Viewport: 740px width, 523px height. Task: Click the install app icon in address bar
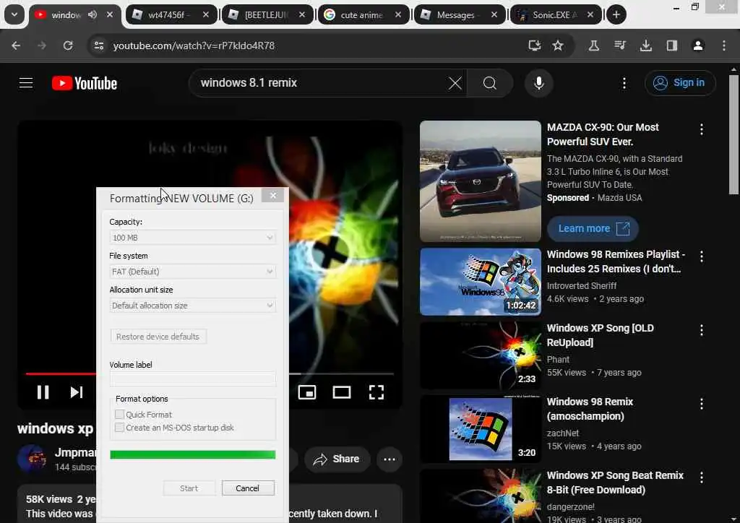click(x=534, y=46)
